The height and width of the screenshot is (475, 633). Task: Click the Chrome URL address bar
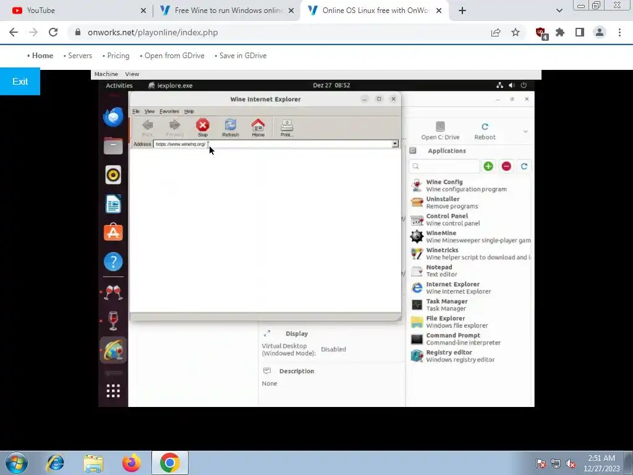279,32
